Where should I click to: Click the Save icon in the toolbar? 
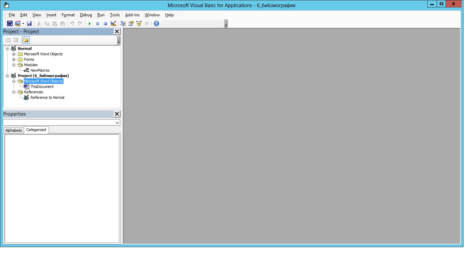pyautogui.click(x=29, y=23)
